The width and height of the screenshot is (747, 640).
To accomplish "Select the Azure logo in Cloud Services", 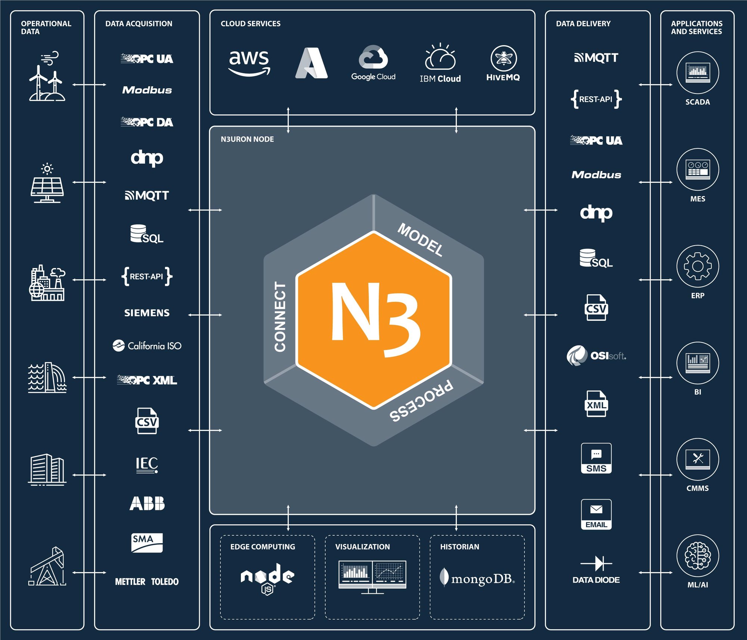I will tap(311, 63).
